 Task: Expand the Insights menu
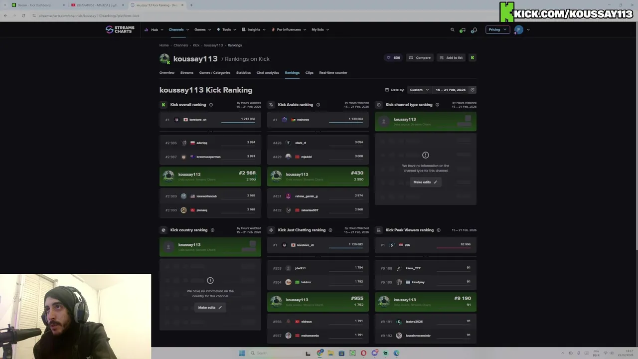(254, 30)
